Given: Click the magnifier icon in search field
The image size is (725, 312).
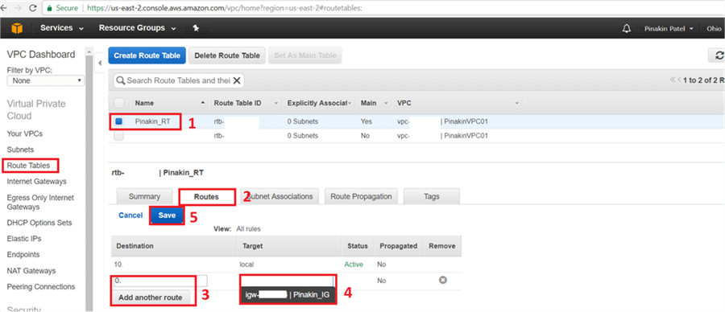Looking at the screenshot, I should pyautogui.click(x=121, y=80).
